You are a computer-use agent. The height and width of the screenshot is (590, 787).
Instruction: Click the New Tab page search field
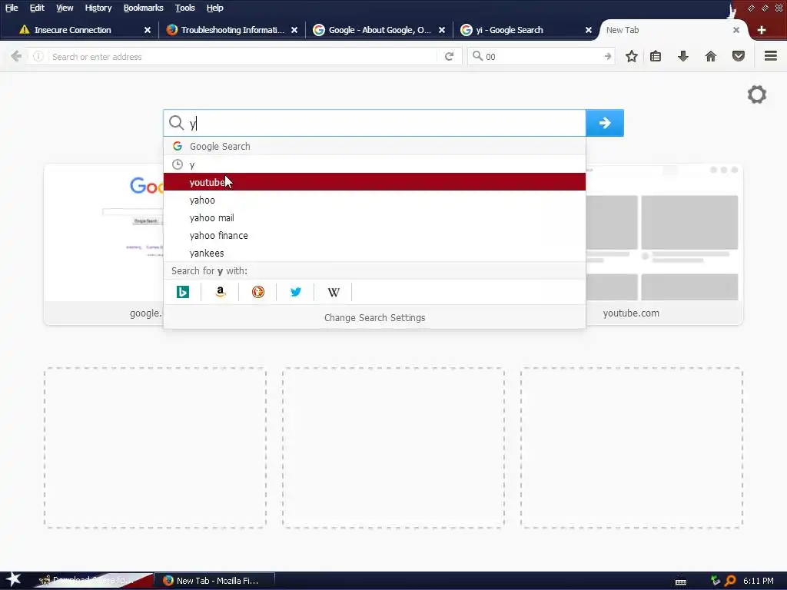tap(374, 123)
